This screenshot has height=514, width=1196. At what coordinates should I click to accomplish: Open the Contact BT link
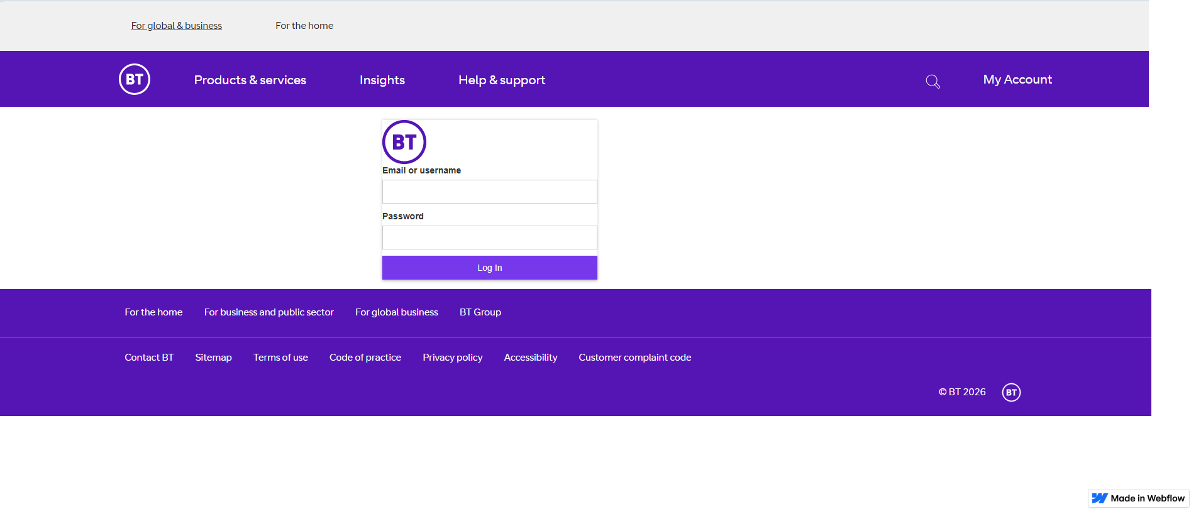[x=149, y=358]
